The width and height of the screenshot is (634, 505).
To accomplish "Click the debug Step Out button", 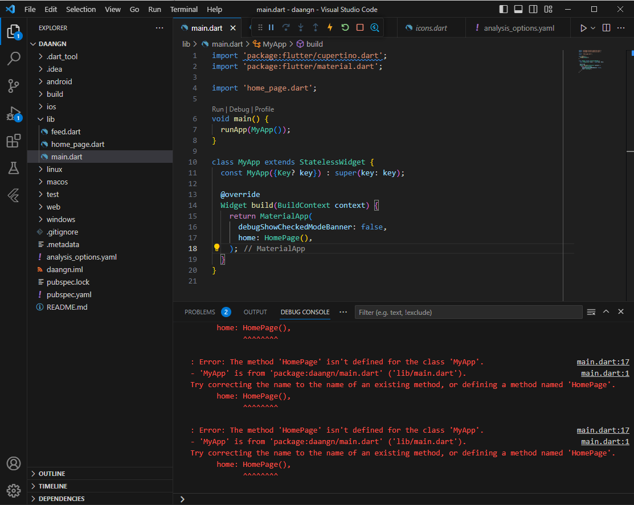I will pyautogui.click(x=316, y=27).
